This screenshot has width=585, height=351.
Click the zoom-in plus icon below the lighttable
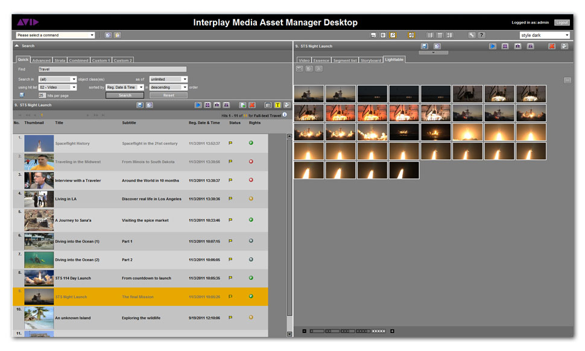coord(392,330)
